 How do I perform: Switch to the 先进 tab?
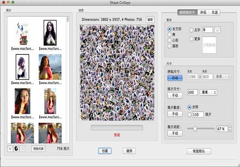(215, 13)
